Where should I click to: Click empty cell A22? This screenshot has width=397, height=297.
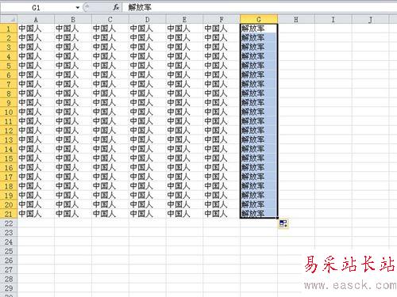(36, 223)
